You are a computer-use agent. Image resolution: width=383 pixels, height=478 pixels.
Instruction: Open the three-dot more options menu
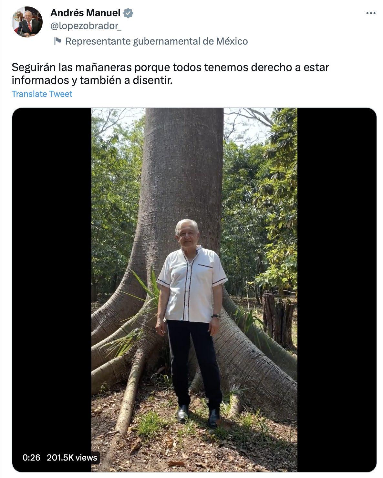click(x=371, y=13)
